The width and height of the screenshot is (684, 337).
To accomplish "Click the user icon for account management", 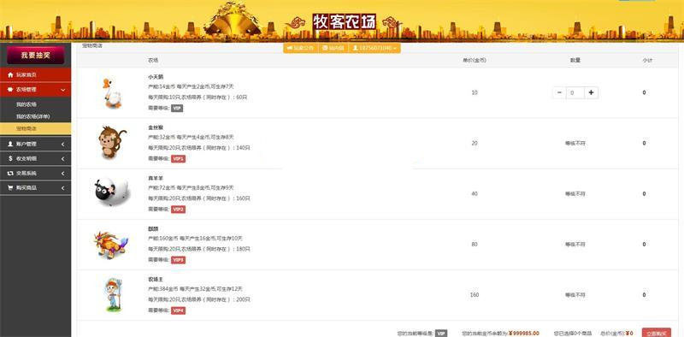I will (x=10, y=144).
